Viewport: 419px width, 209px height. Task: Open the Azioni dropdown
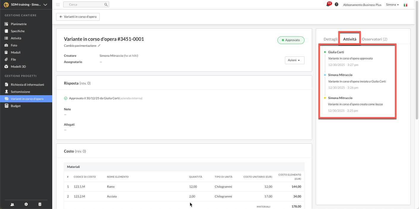click(x=294, y=60)
